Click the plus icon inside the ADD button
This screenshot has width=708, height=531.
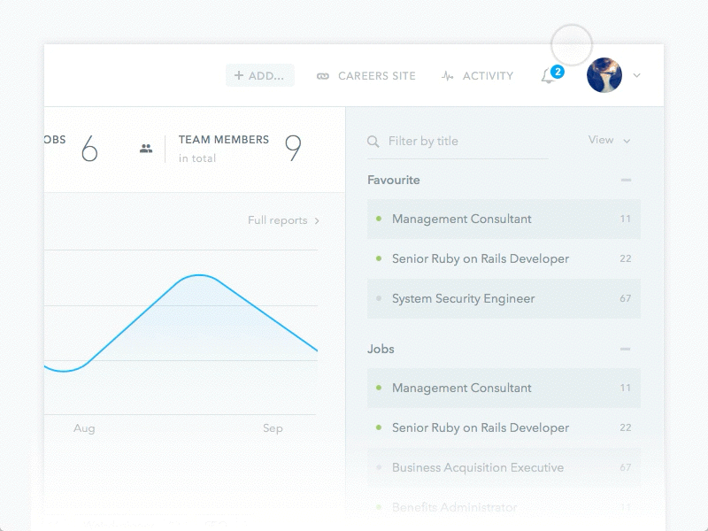237,75
